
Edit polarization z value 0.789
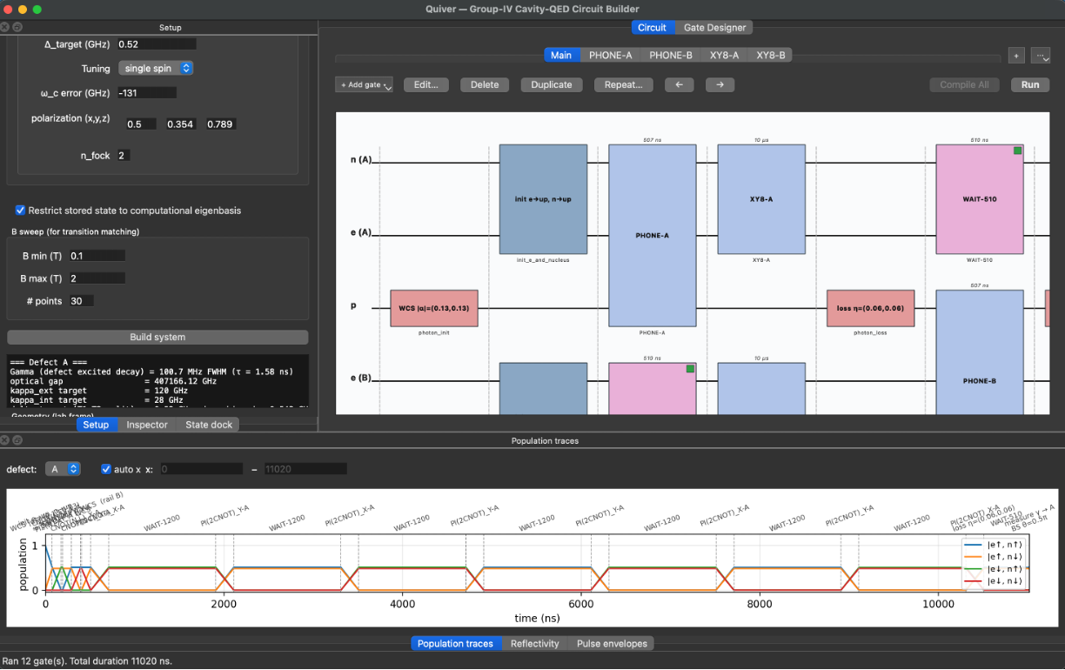[x=220, y=124]
